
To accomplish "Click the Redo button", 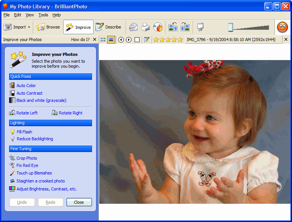I will [51, 202].
